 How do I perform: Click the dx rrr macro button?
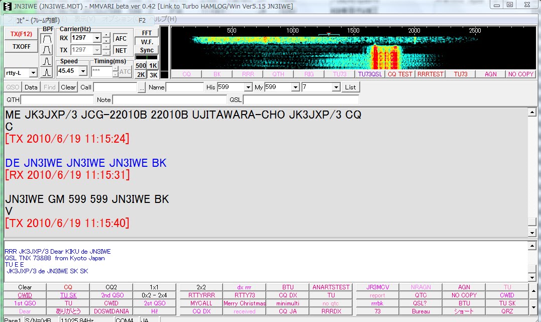tap(244, 287)
